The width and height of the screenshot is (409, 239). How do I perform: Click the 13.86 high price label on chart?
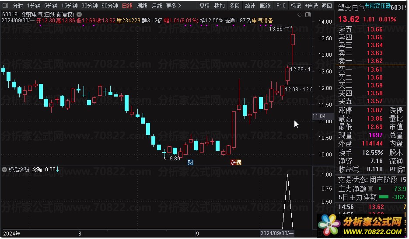tap(276, 29)
